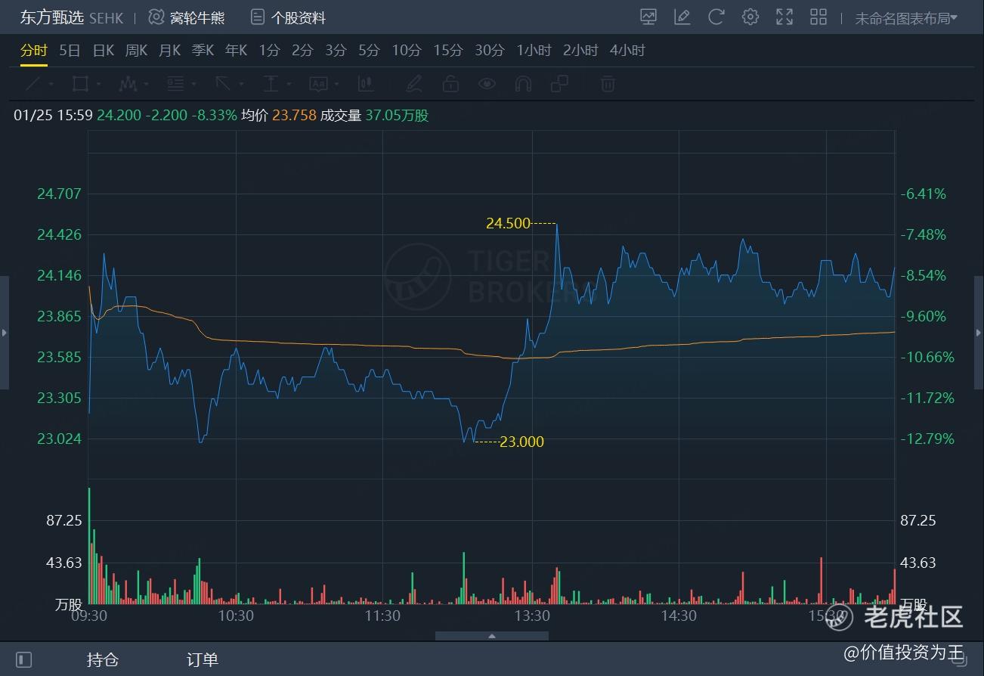Open chart settings gear icon
Screen dimensions: 984x676
(x=750, y=17)
